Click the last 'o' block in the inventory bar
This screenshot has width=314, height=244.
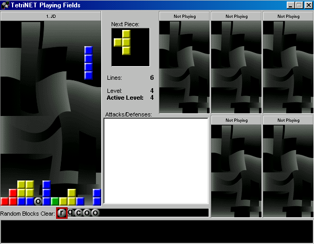(x=95, y=213)
